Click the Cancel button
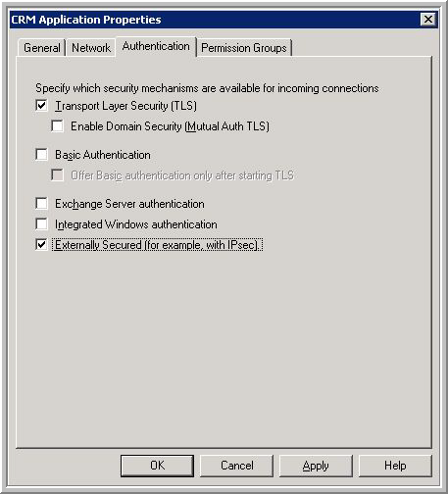Screen dimensions: 448x494 point(236,466)
